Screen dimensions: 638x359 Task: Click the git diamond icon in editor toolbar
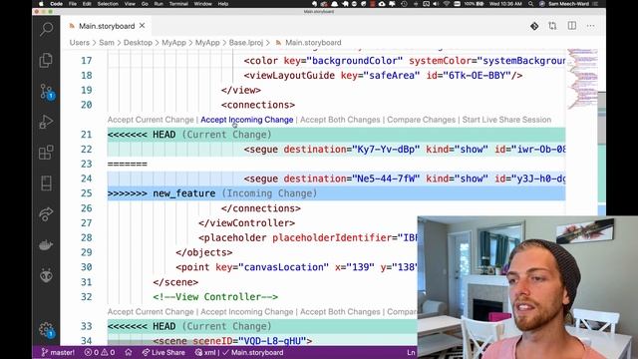(534, 26)
